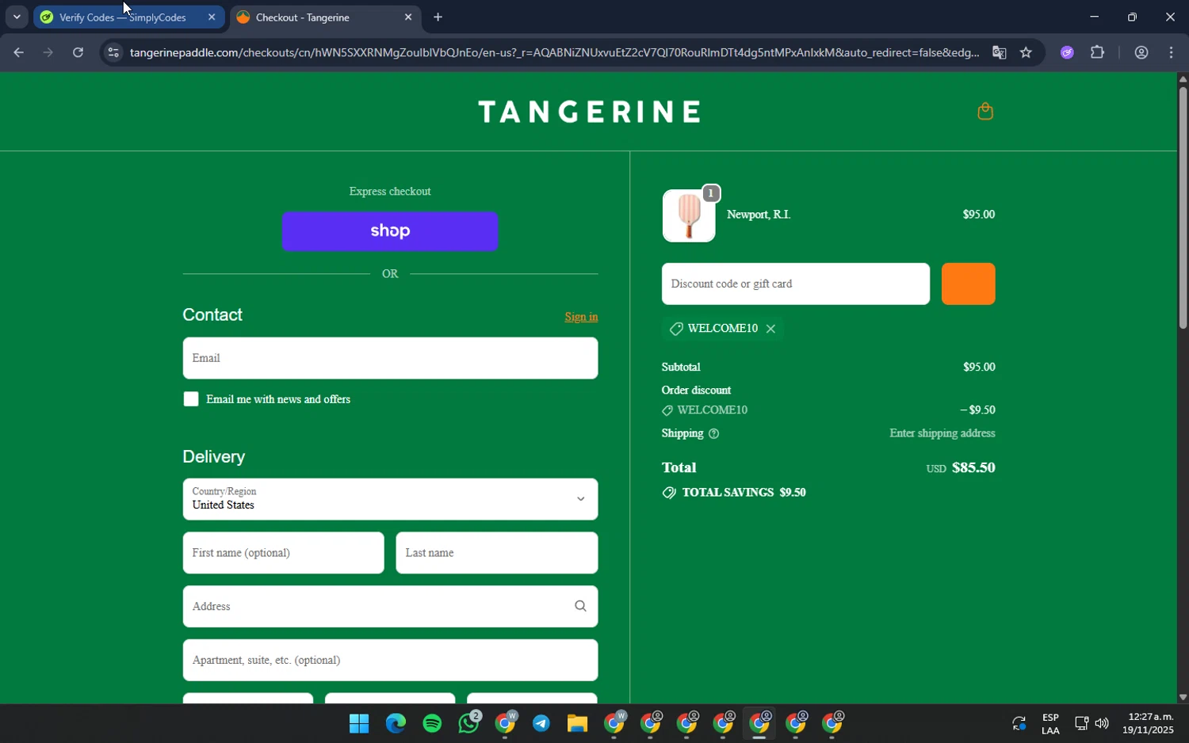This screenshot has width=1189, height=743.
Task: Click the ESP LAA language indicator
Action: 1050,724
